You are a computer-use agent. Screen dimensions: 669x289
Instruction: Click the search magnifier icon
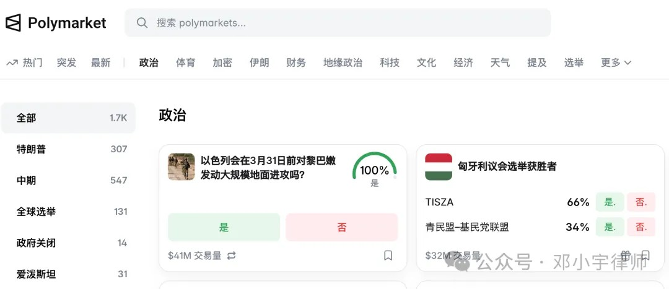(x=142, y=23)
